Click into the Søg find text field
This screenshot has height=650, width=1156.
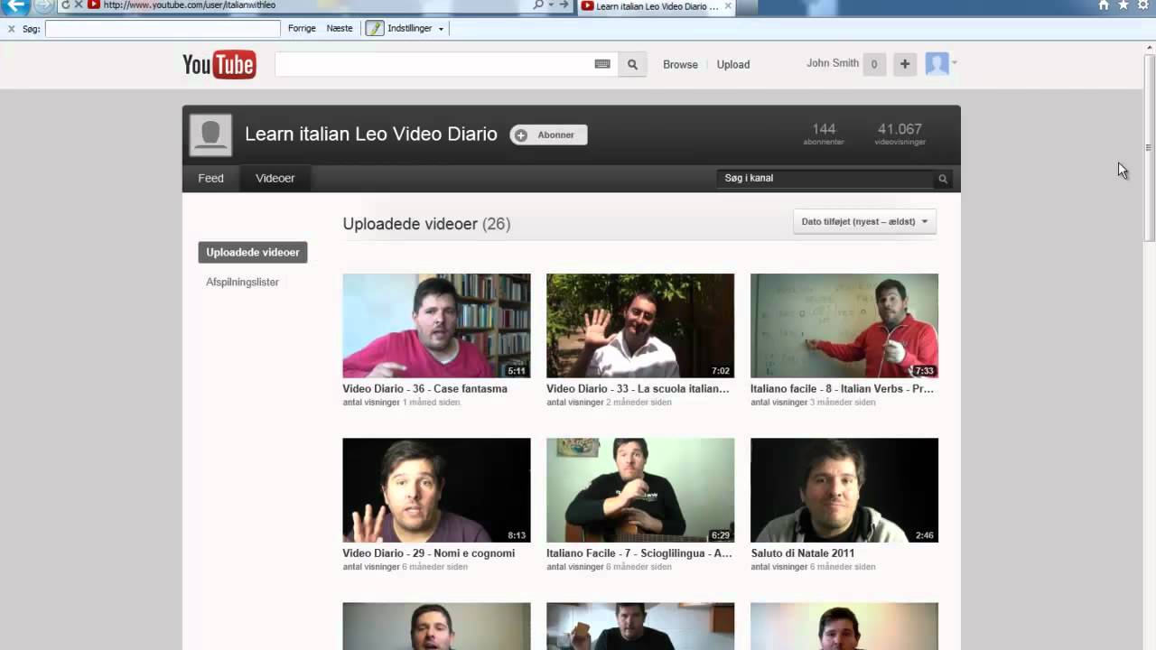(x=163, y=29)
